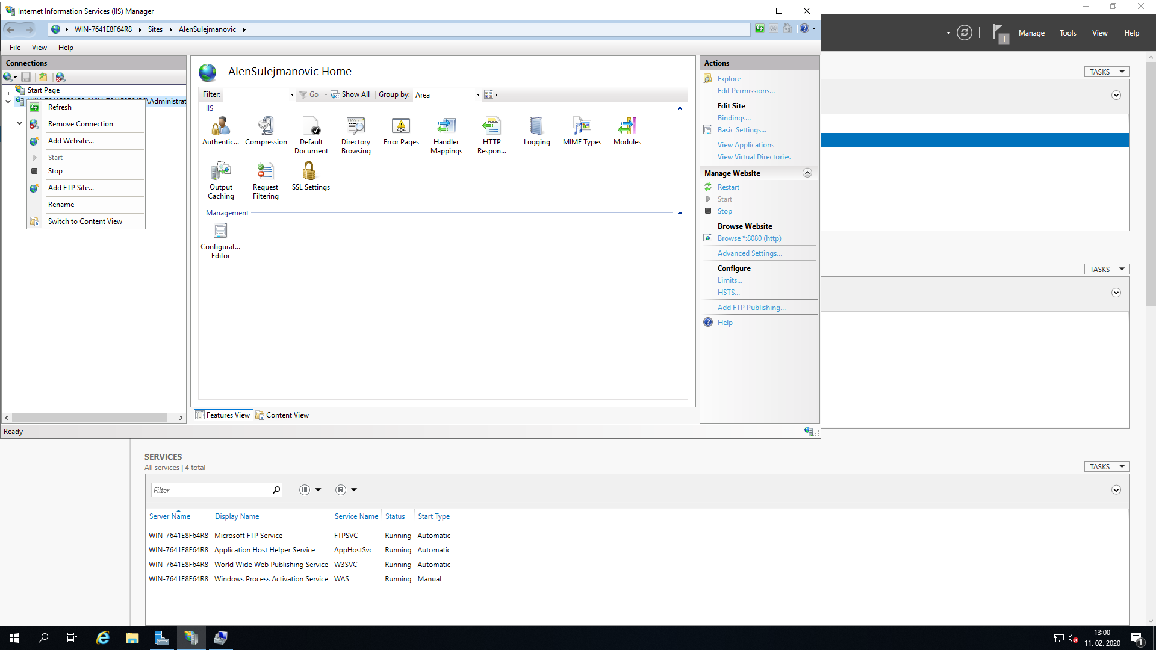The image size is (1156, 650).
Task: Open SSL Settings feature
Action: 311,176
